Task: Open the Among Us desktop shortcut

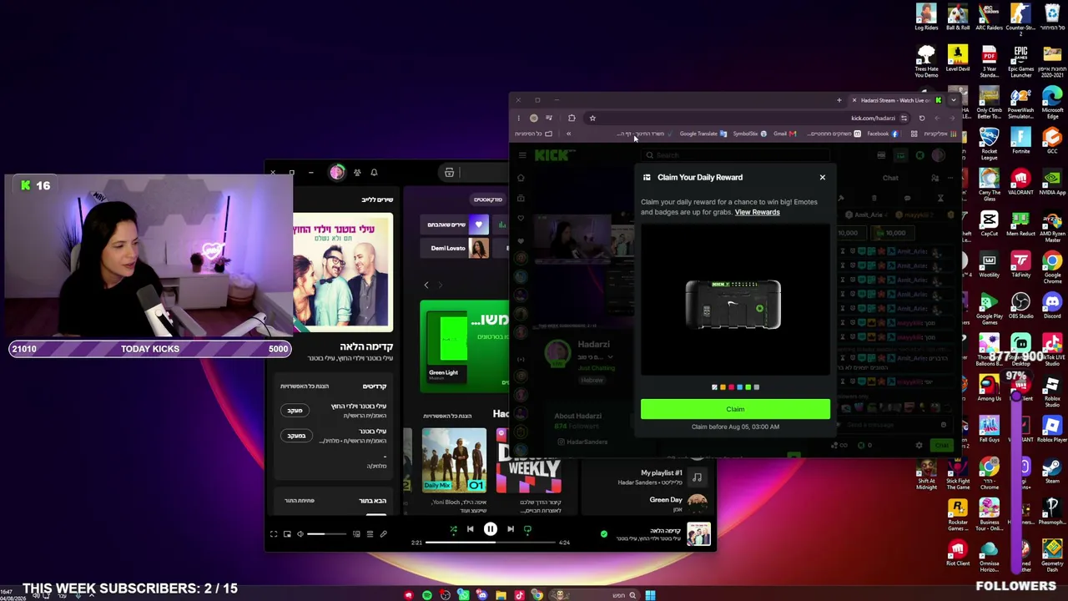Action: coord(989,388)
